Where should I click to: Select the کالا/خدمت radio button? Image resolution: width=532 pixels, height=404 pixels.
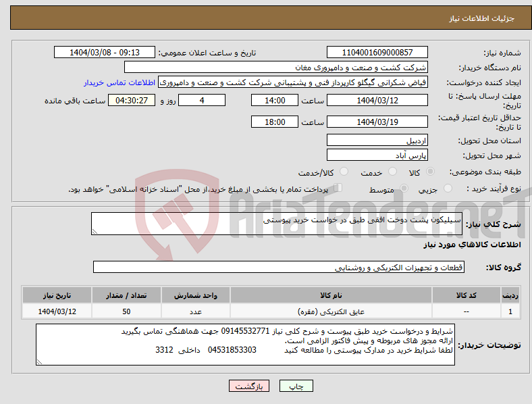[344, 172]
